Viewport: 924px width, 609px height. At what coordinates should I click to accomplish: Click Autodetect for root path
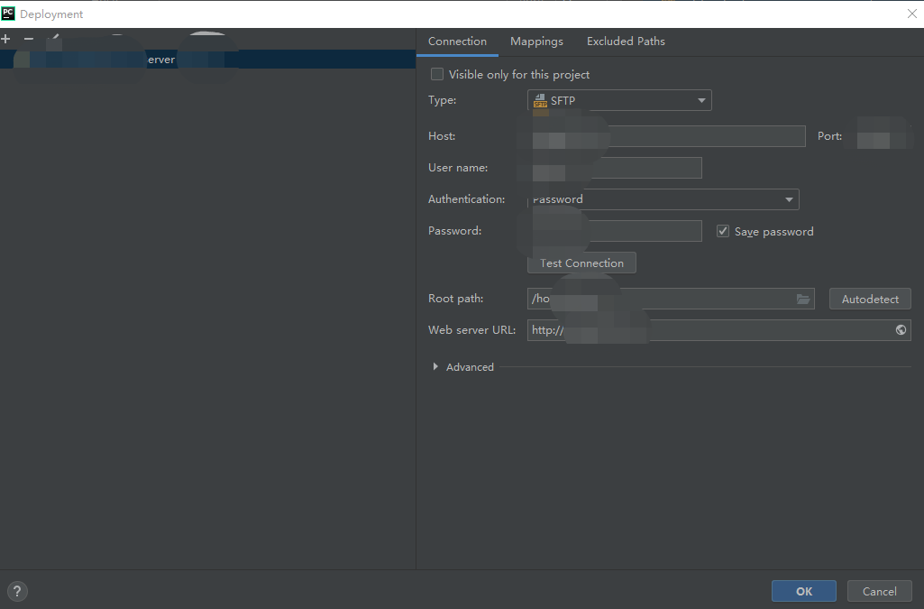[870, 299]
